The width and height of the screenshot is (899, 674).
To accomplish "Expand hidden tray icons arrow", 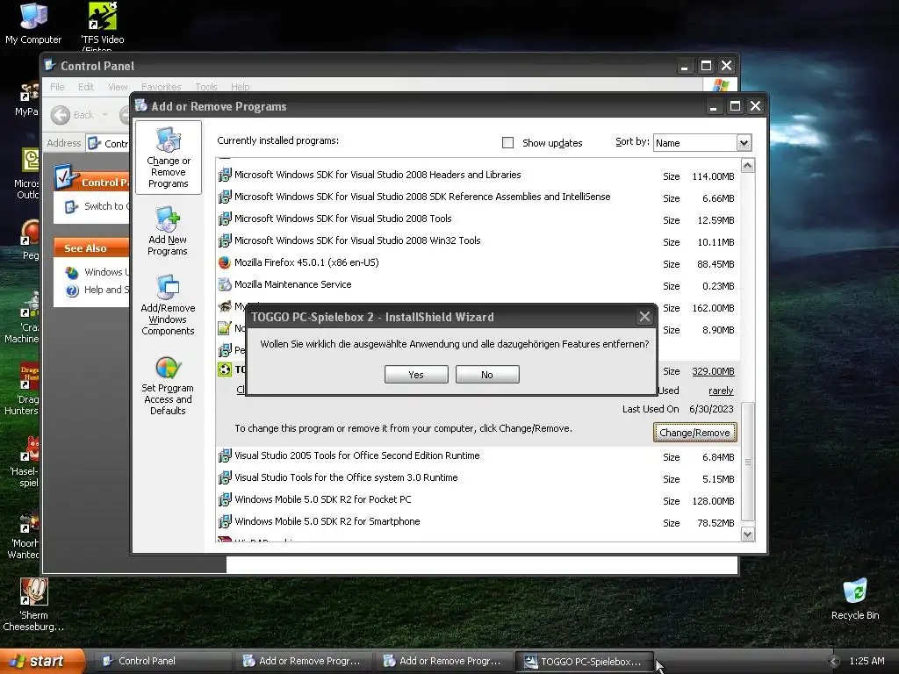I will [834, 661].
